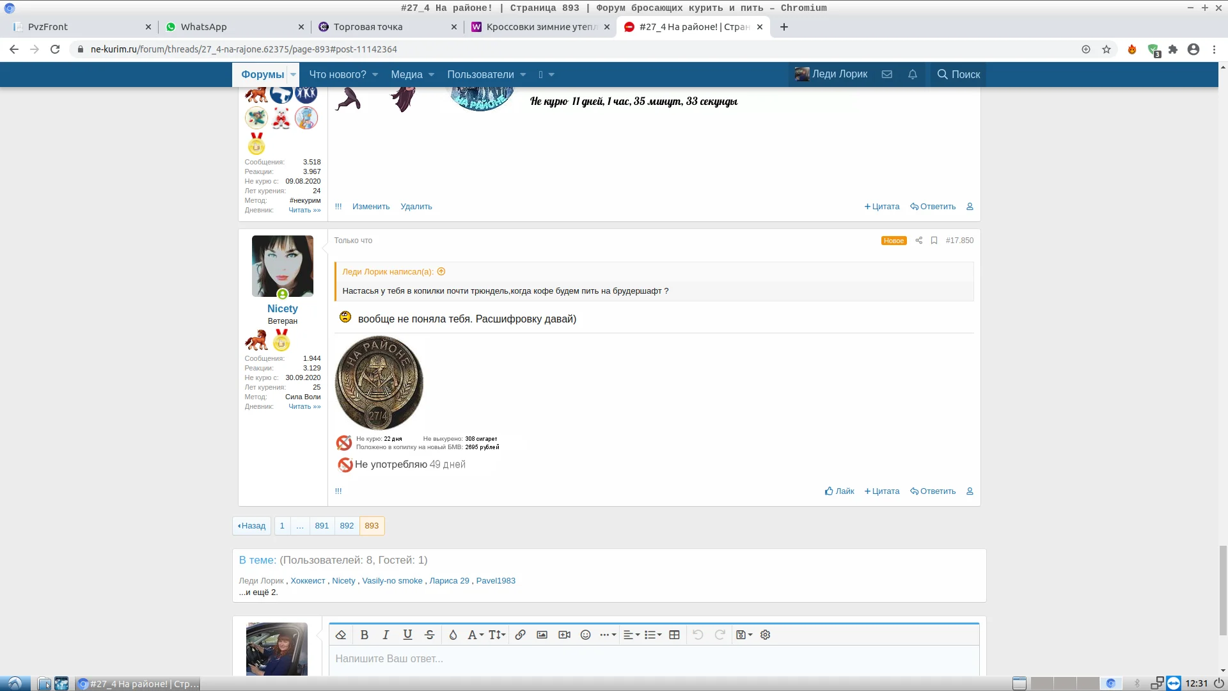Image resolution: width=1228 pixels, height=691 pixels.
Task: Insert table in editor
Action: pos(674,635)
